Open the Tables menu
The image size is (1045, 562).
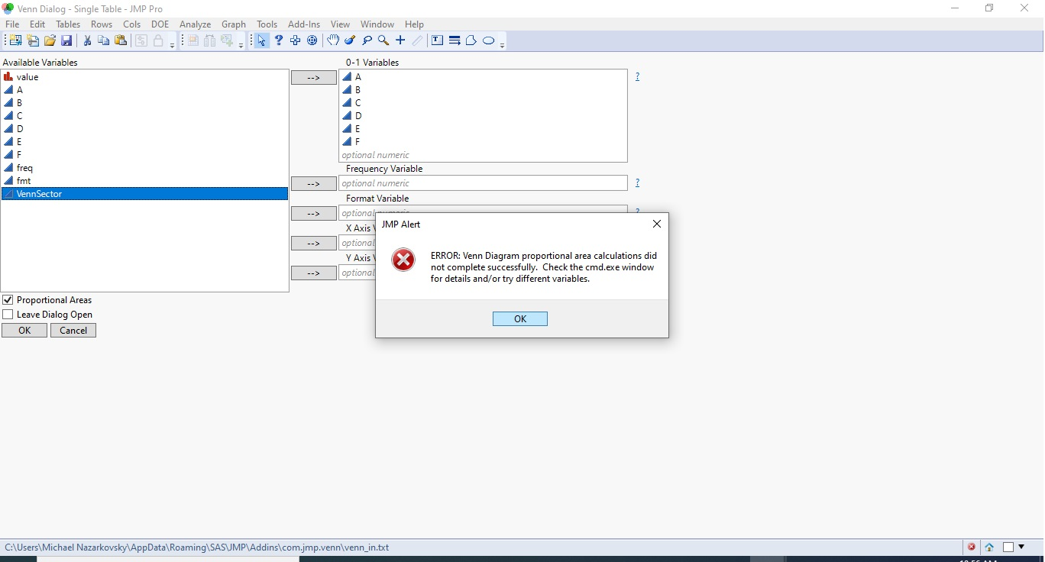pyautogui.click(x=68, y=24)
